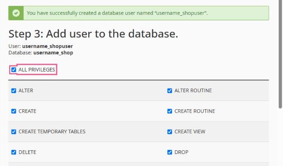Click the page vertical scrollbar
The image size is (283, 166).
pyautogui.click(x=280, y=54)
